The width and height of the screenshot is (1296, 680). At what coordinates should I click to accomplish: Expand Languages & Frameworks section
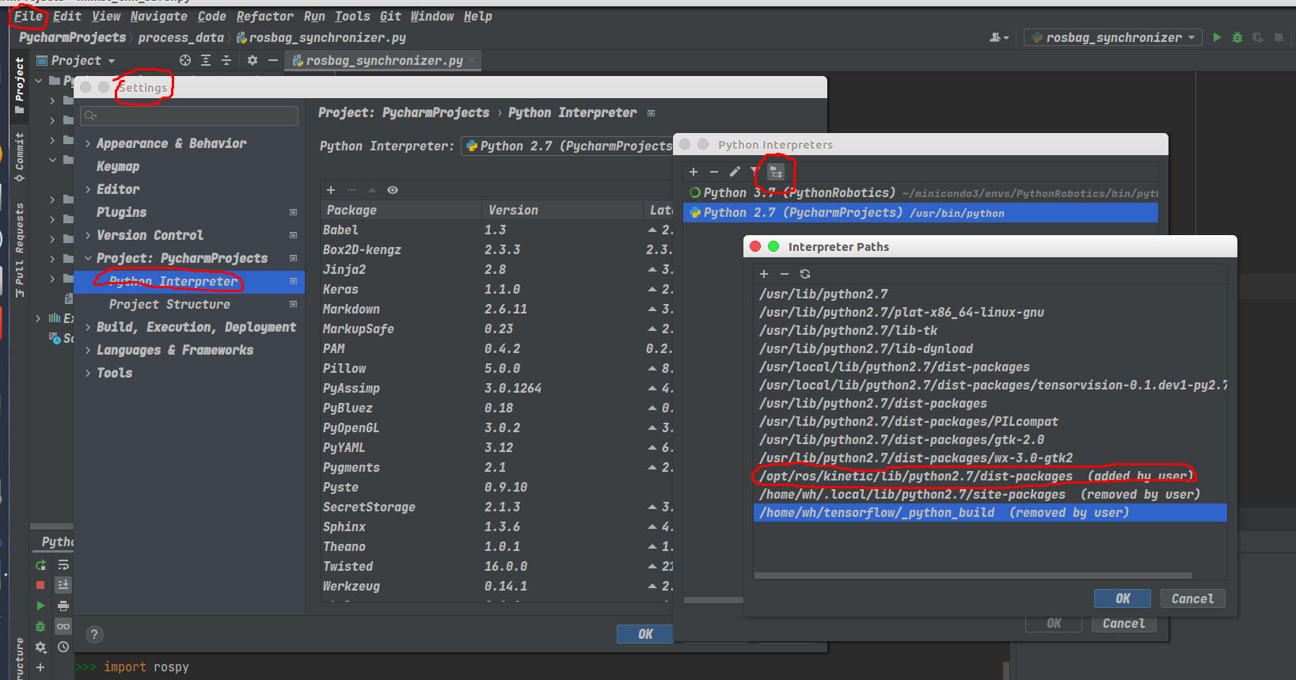(88, 350)
